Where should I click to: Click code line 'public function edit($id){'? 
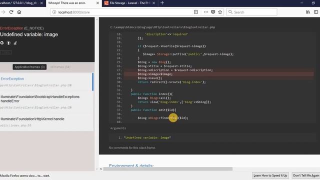(x=153, y=110)
